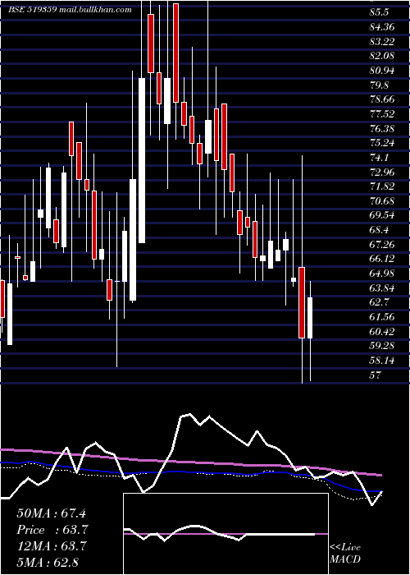The height and width of the screenshot is (575, 410).
Task: Click the 75.24 price axis label
Action: click(382, 143)
